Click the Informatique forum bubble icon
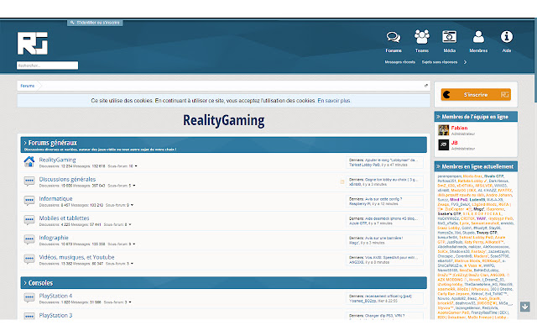Image resolution: width=537 pixels, height=336 pixels. tap(29, 200)
